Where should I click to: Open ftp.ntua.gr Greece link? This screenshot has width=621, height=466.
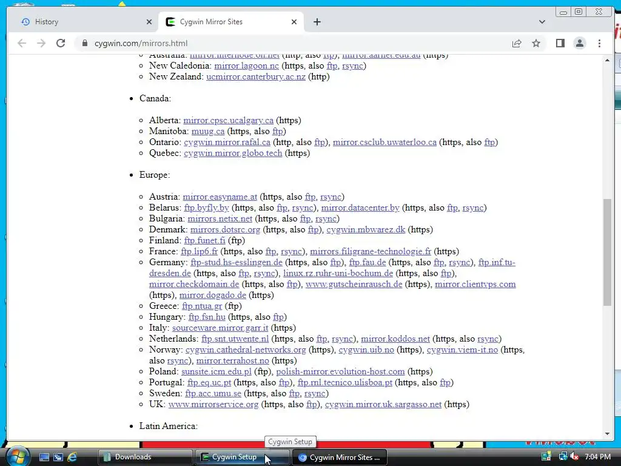pyautogui.click(x=202, y=306)
